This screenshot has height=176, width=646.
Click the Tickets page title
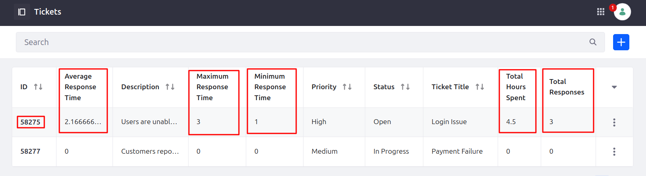coord(48,12)
